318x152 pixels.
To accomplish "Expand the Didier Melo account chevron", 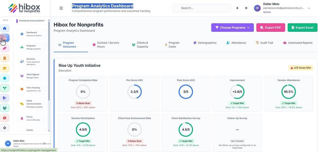I will pos(309,8).
